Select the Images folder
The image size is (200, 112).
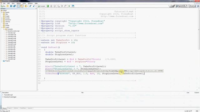[x=7, y=16]
